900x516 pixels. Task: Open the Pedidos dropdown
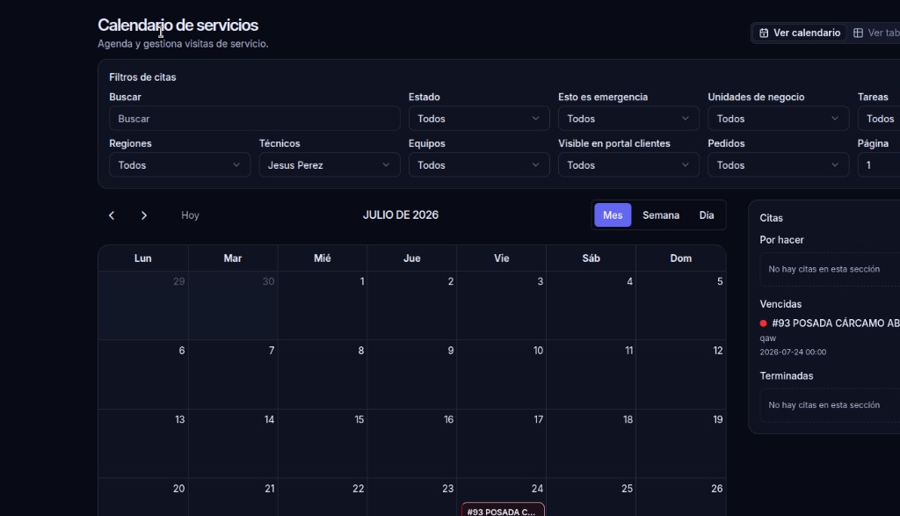[779, 165]
